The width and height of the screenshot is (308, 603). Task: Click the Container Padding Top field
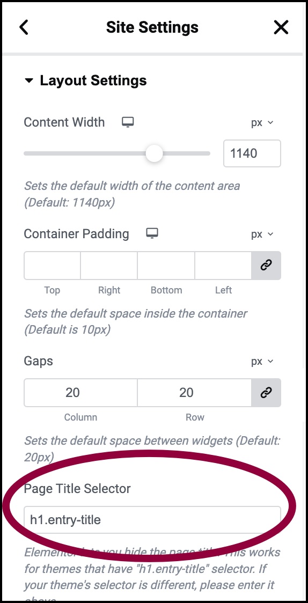click(52, 266)
